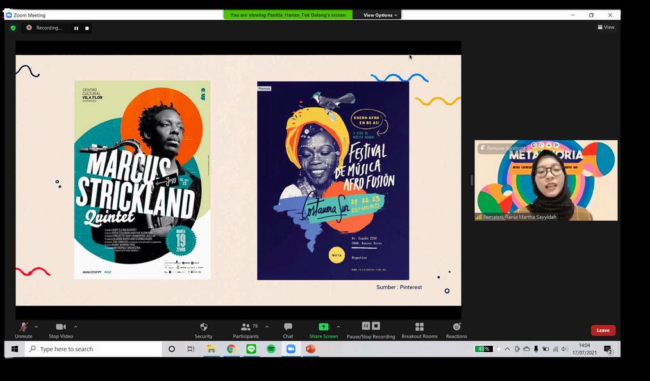The image size is (650, 381).
Task: Stop recording from the bottom toolbar
Action: click(376, 326)
